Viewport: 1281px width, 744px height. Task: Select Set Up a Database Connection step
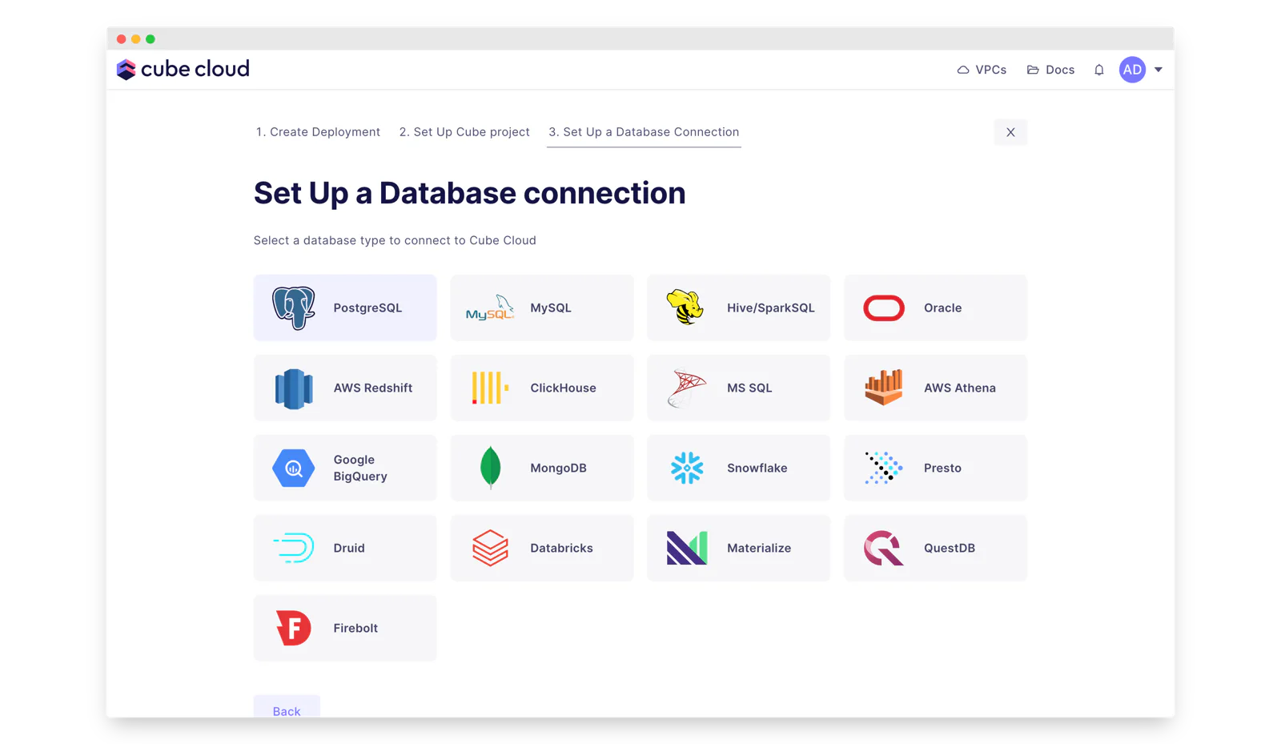(x=644, y=132)
